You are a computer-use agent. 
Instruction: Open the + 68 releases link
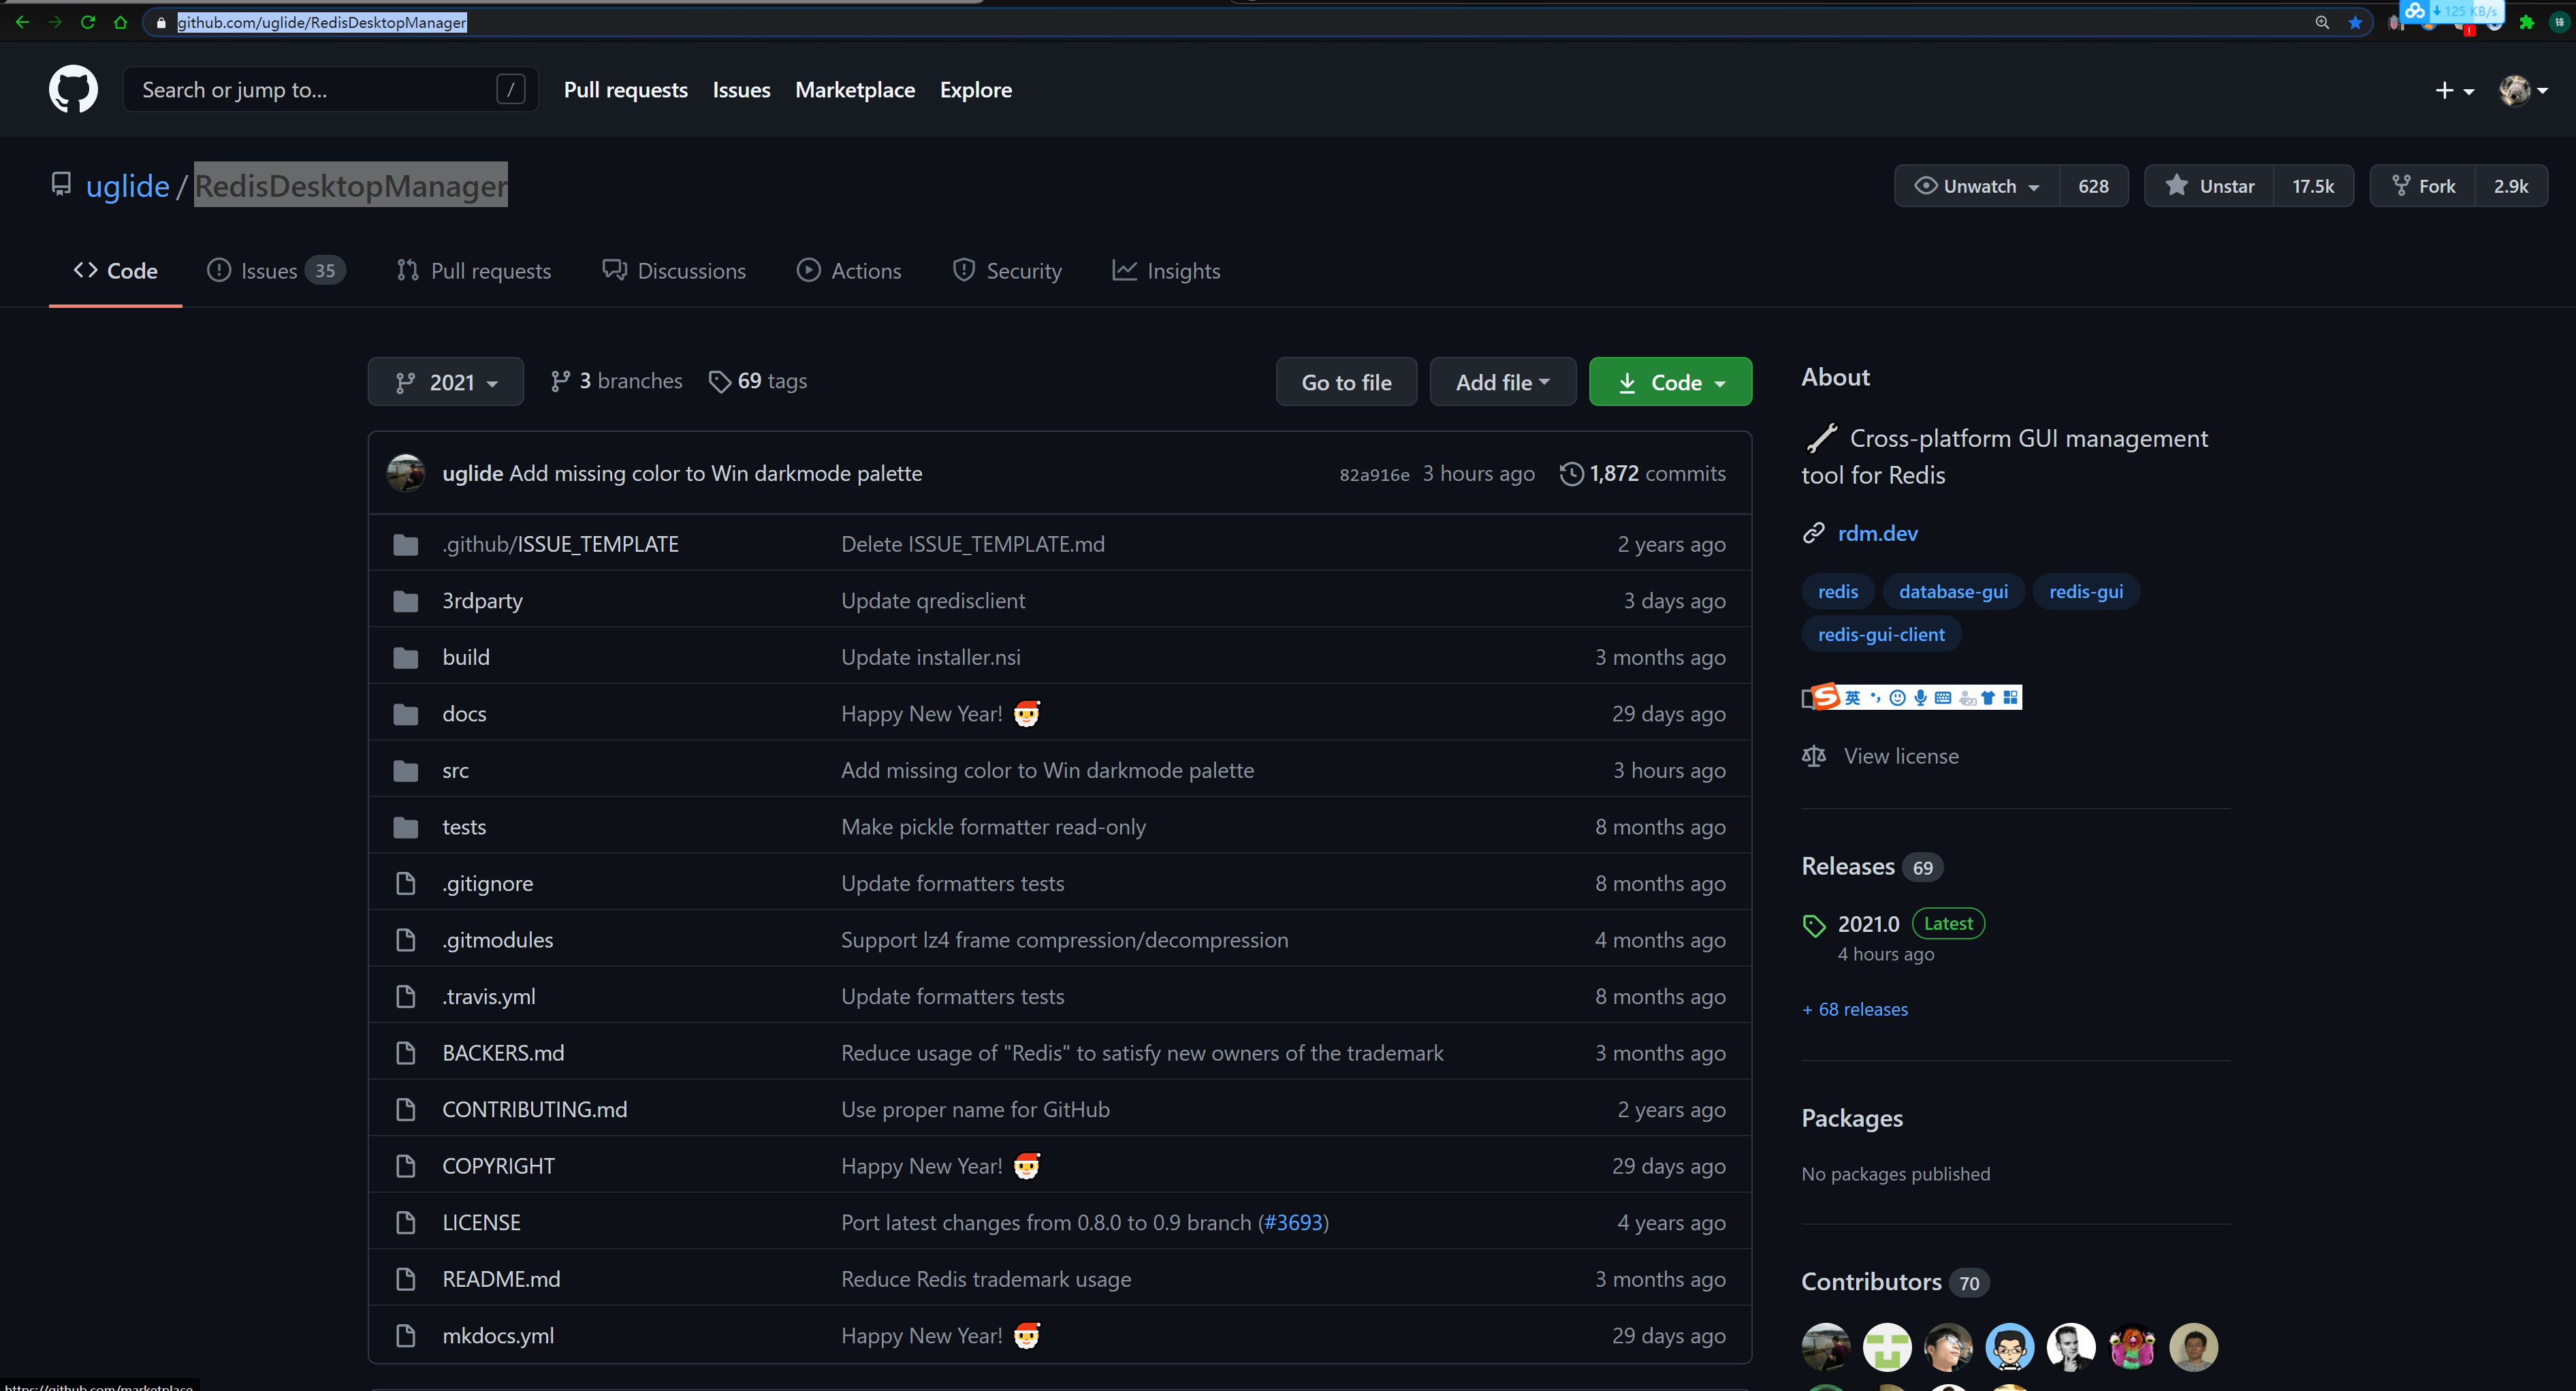(x=1855, y=1010)
